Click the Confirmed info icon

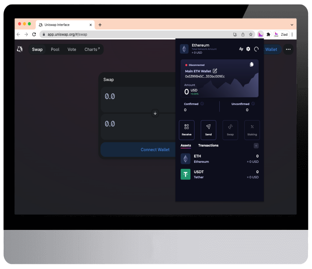[202, 104]
